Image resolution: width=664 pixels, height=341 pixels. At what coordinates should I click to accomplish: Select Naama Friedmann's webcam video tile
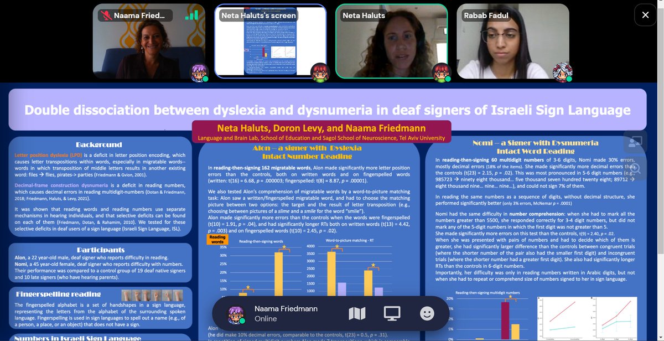pyautogui.click(x=149, y=41)
